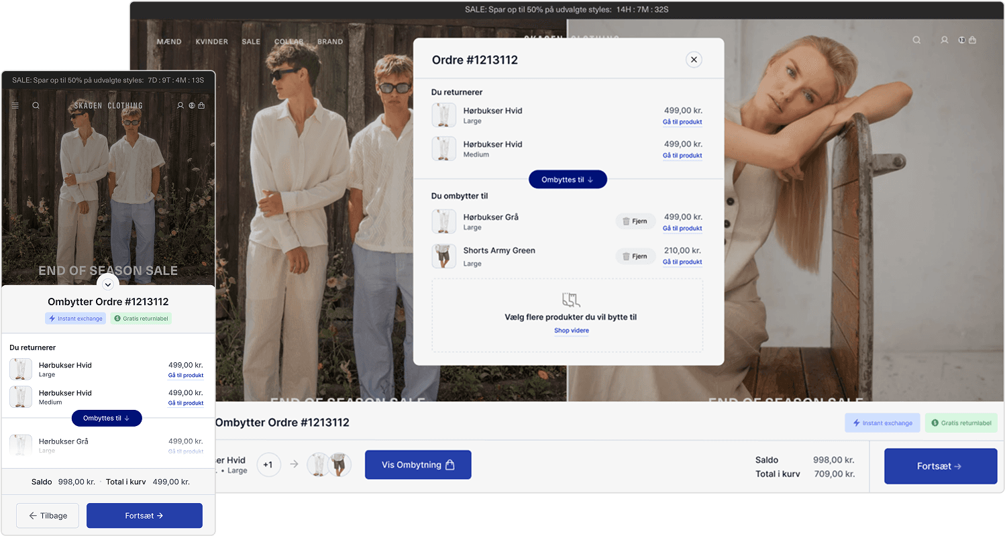The width and height of the screenshot is (1005, 536).
Task: Click 'Vælg flere produkter du vil bytte til' text
Action: 571,317
